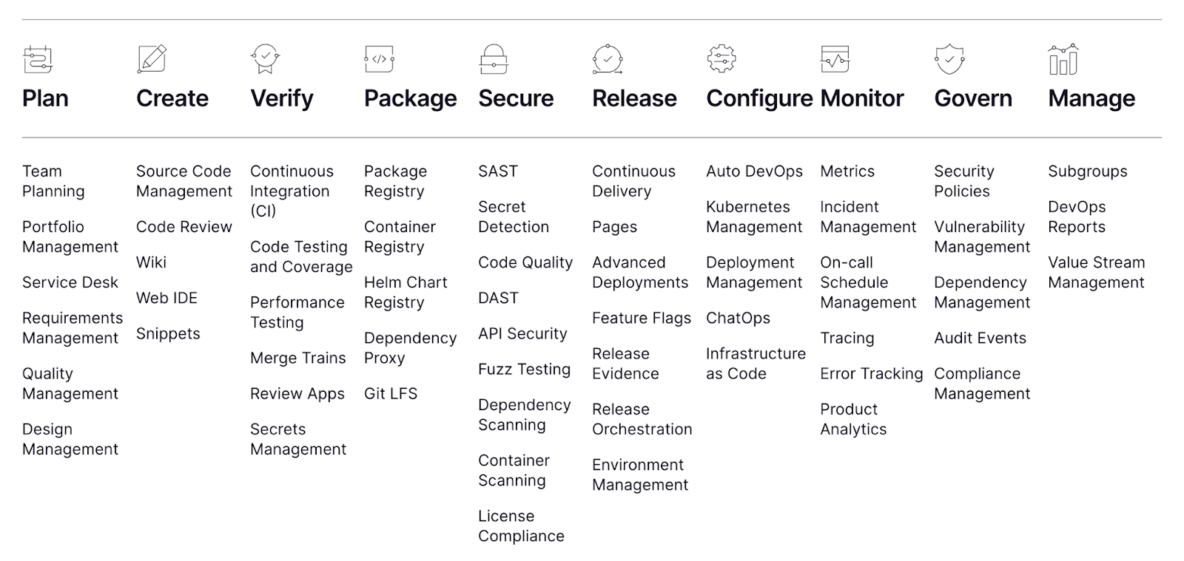Click the Verify stage heading
This screenshot has width=1184, height=561.
[281, 98]
